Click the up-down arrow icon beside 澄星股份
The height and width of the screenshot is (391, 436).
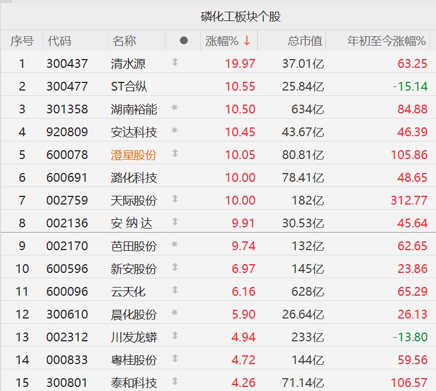click(x=175, y=154)
